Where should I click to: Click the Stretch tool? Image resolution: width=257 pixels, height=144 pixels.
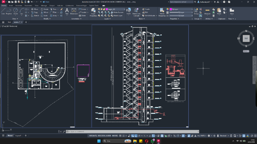click(35, 16)
